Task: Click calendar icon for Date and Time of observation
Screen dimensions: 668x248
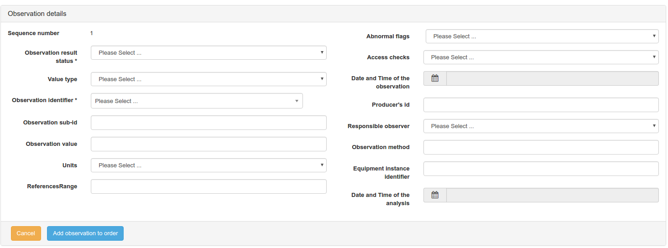Action: coord(435,78)
